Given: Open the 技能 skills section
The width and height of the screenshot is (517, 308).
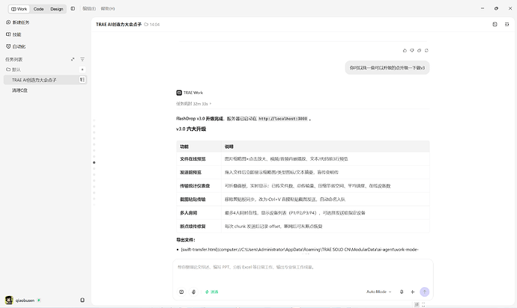Looking at the screenshot, I should tap(13, 34).
